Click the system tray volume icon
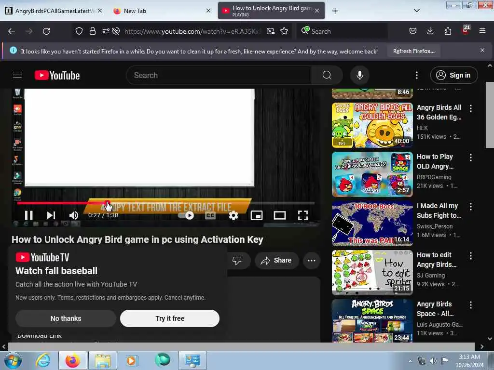 point(434,360)
